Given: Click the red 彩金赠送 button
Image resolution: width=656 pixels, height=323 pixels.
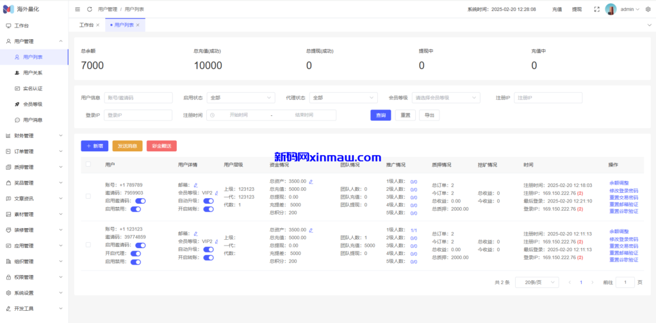Looking at the screenshot, I should click(161, 146).
